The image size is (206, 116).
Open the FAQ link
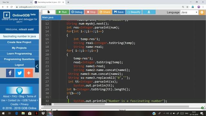(x=14, y=96)
